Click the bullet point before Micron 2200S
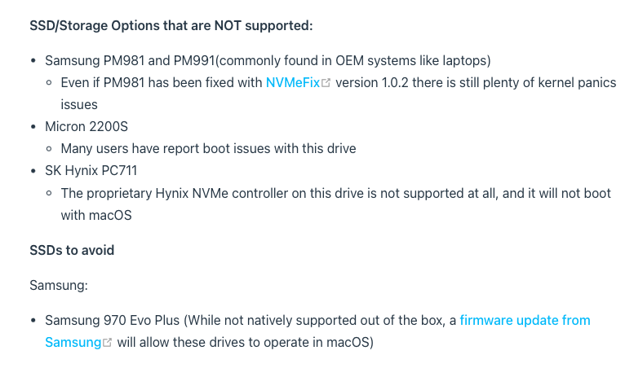This screenshot has width=634, height=368. (x=33, y=127)
